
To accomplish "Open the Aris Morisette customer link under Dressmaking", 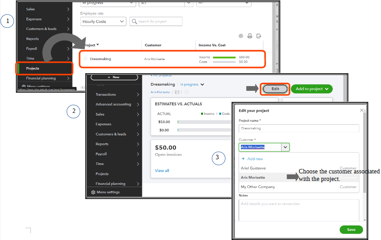I will (x=160, y=92).
